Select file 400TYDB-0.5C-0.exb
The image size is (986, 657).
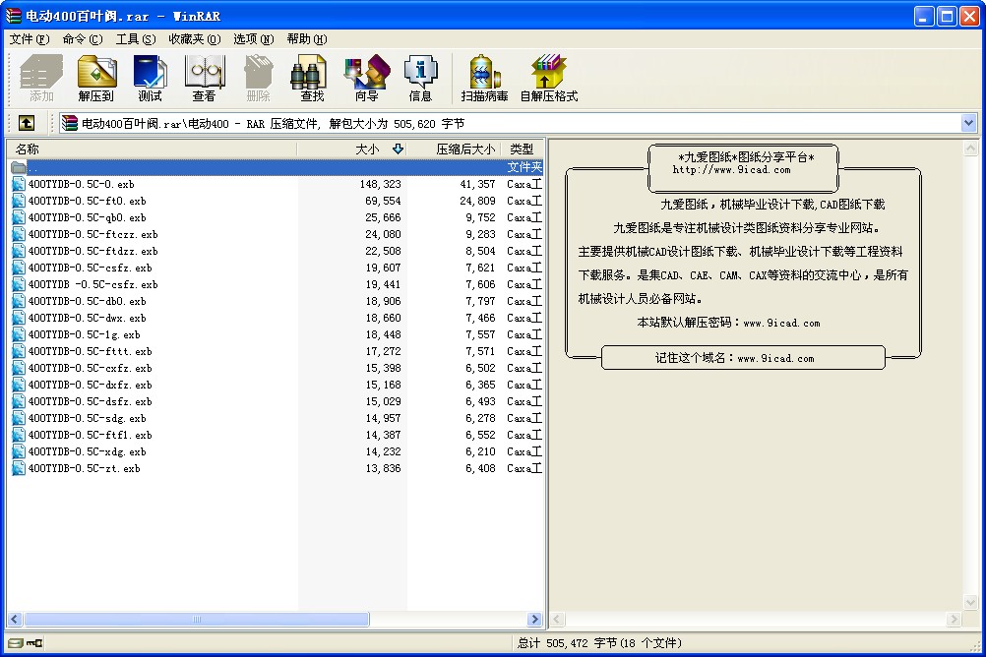tap(81, 184)
